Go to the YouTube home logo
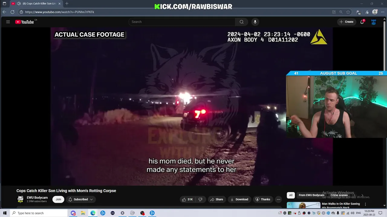The image size is (387, 217). click(24, 22)
